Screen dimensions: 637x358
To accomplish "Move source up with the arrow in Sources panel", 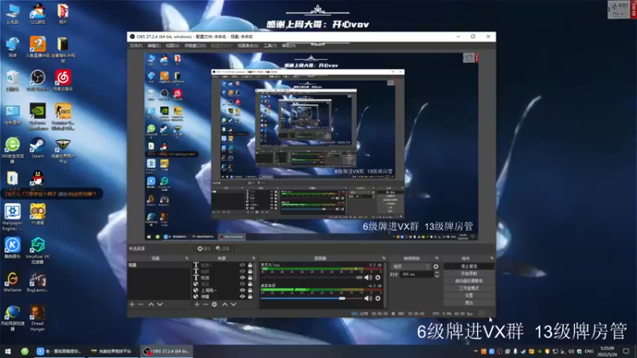I will pos(225,304).
